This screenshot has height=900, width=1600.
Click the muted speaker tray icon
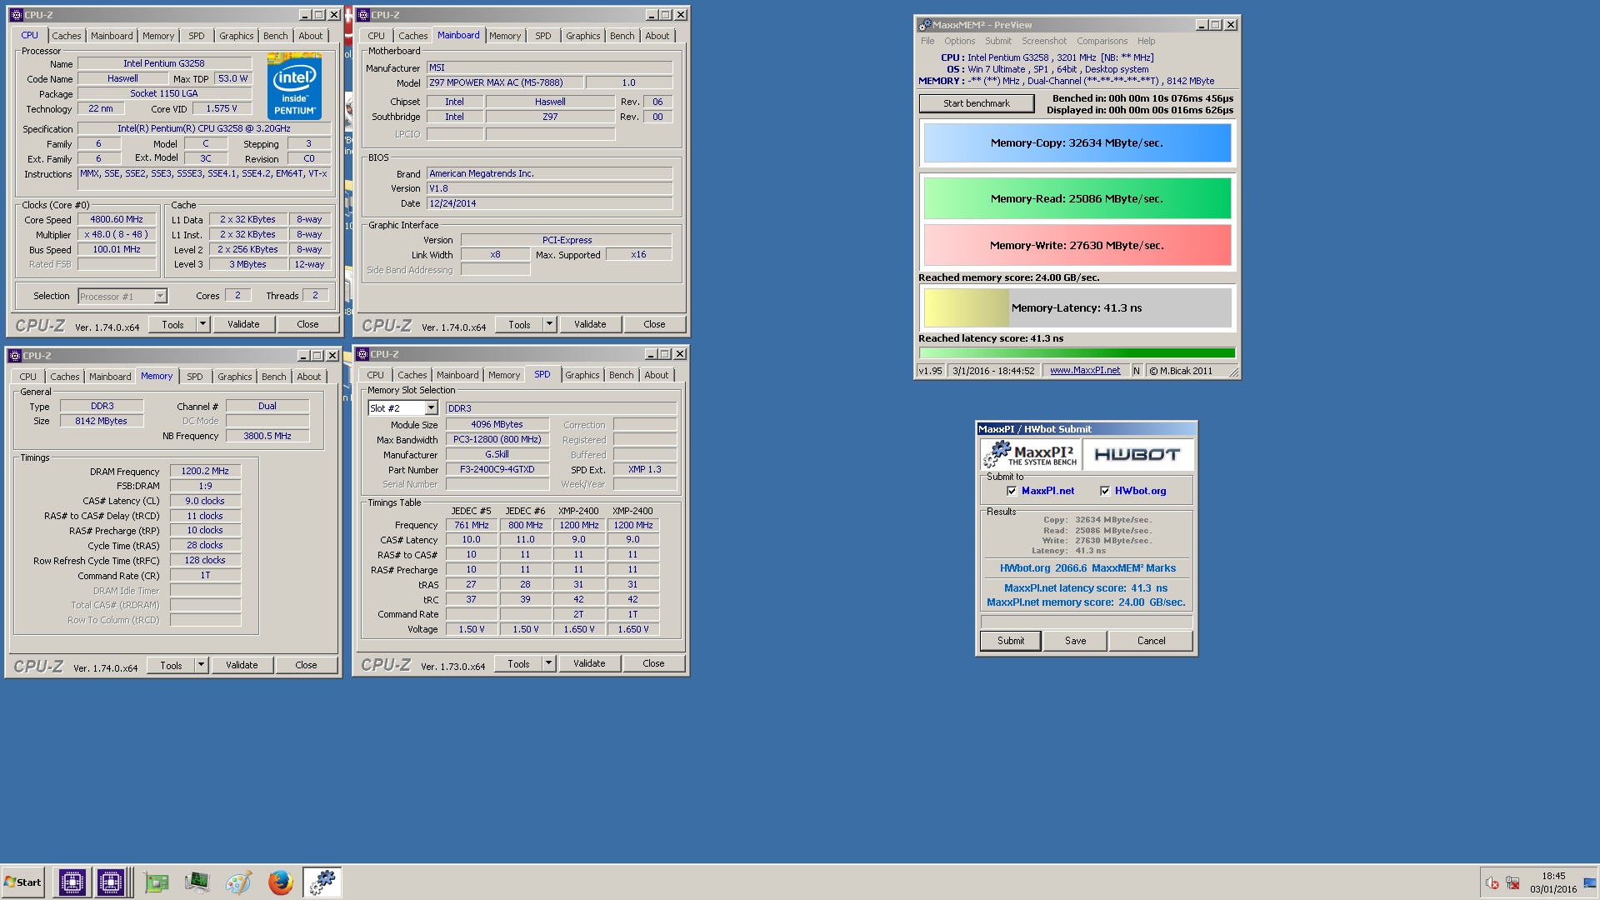1492,882
